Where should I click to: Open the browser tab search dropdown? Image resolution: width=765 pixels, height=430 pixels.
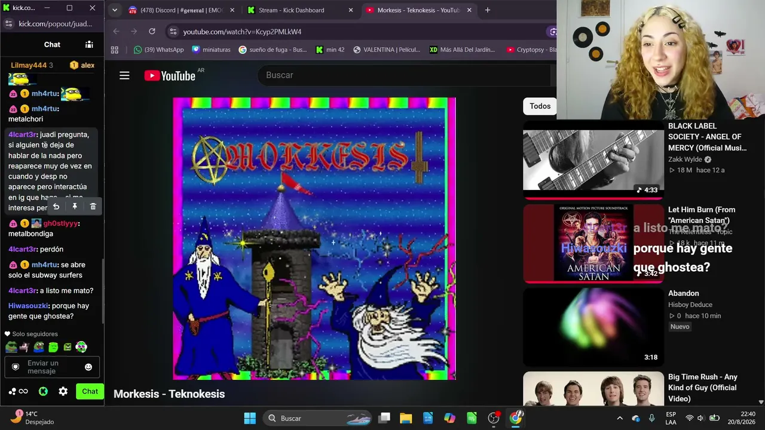coord(115,10)
